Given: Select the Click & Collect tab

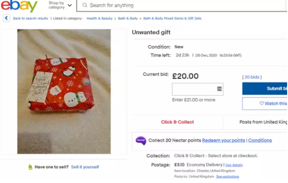Looking at the screenshot, I should coord(177,122).
